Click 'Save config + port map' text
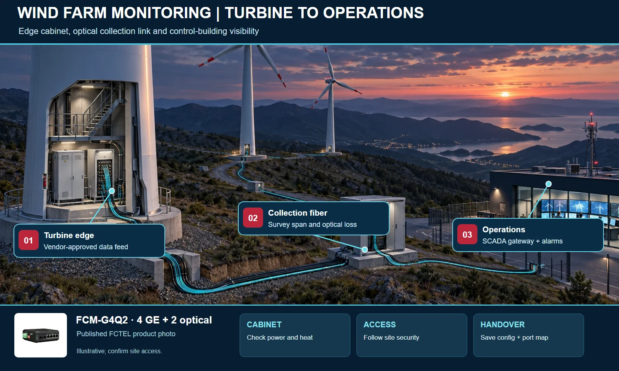This screenshot has height=371, width=619. (x=514, y=337)
